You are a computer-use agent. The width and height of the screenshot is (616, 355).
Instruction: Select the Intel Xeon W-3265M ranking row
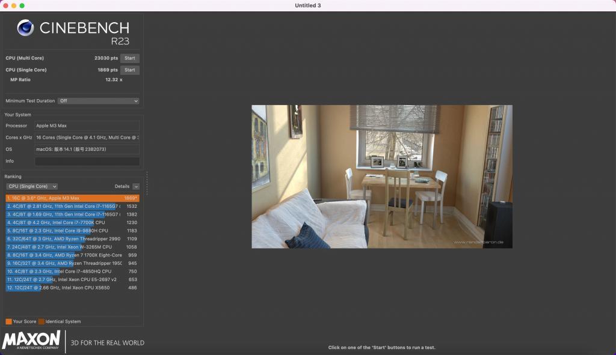(72, 247)
